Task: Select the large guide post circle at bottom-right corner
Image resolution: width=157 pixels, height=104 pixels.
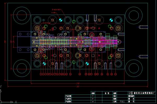Action: pyautogui.click(x=134, y=68)
